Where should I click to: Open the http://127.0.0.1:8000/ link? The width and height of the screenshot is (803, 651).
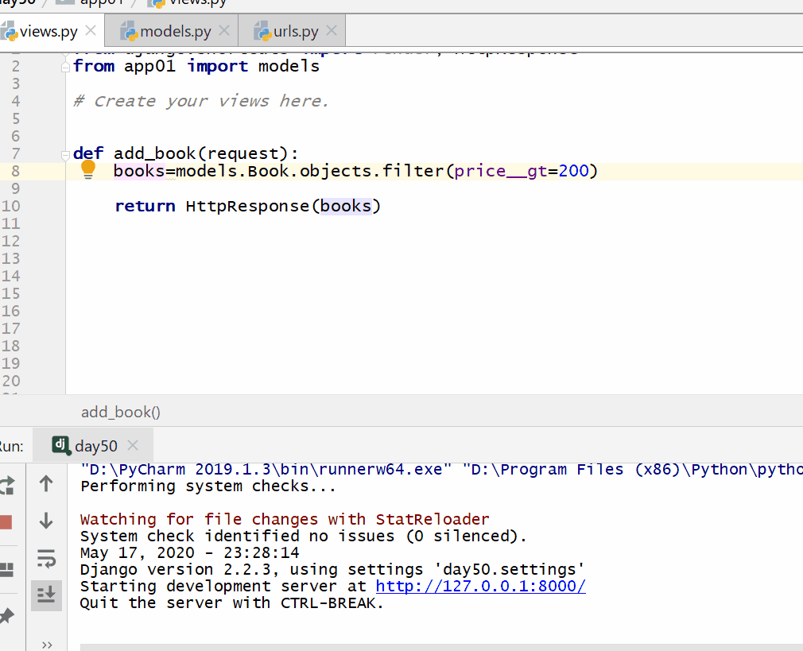click(480, 587)
